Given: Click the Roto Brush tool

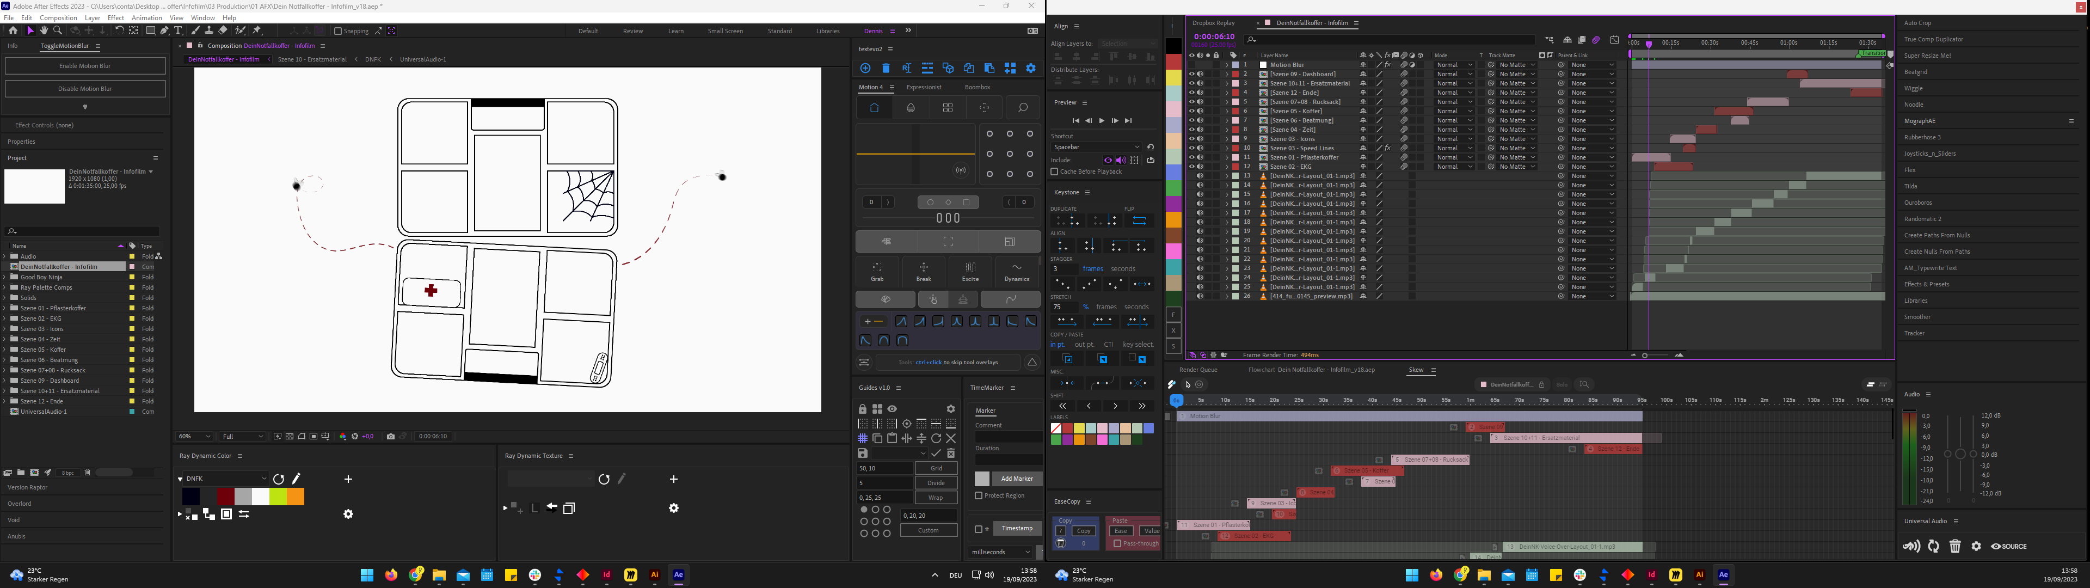Looking at the screenshot, I should [240, 31].
